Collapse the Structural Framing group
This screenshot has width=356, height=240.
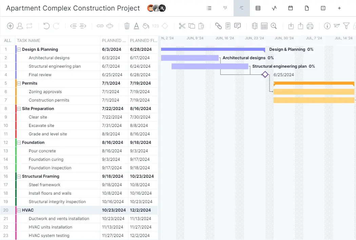[x=19, y=177]
